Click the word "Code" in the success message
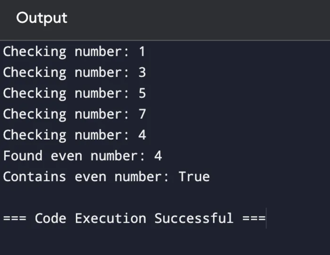The width and height of the screenshot is (330, 255). (51, 218)
